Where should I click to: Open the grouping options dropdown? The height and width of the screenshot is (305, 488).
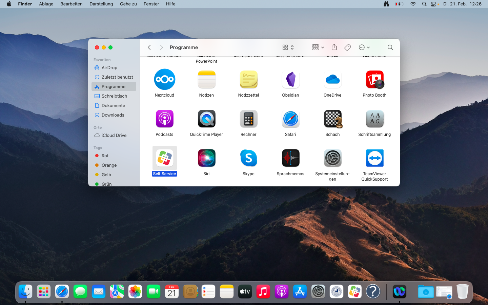318,47
